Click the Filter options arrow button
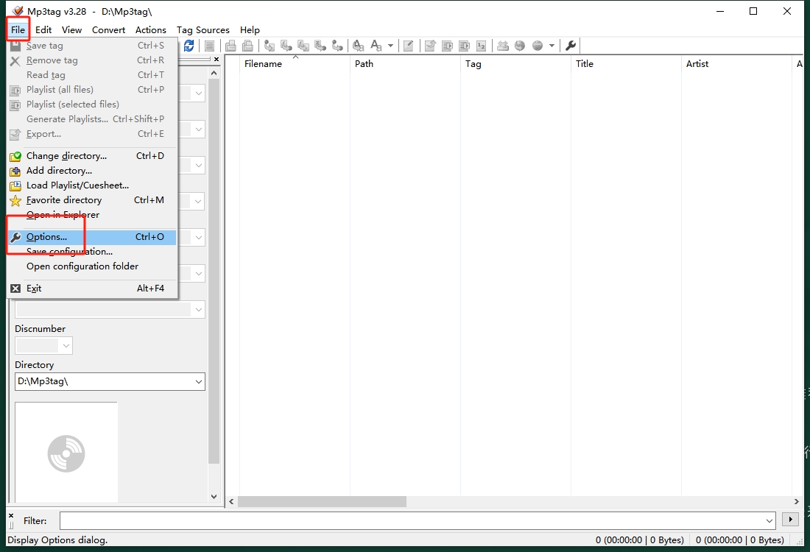The height and width of the screenshot is (552, 810). point(790,520)
